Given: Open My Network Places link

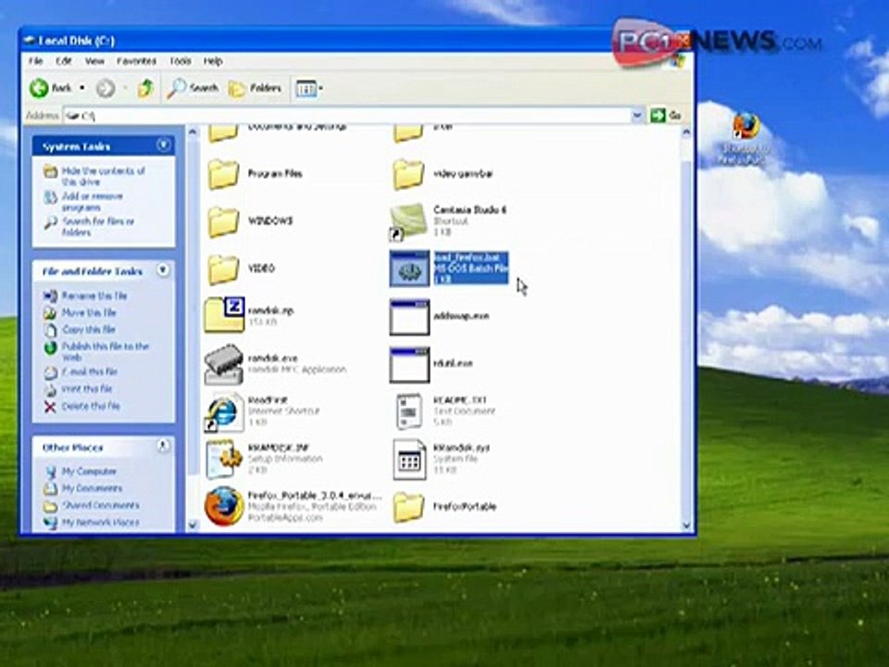Looking at the screenshot, I should pyautogui.click(x=100, y=522).
